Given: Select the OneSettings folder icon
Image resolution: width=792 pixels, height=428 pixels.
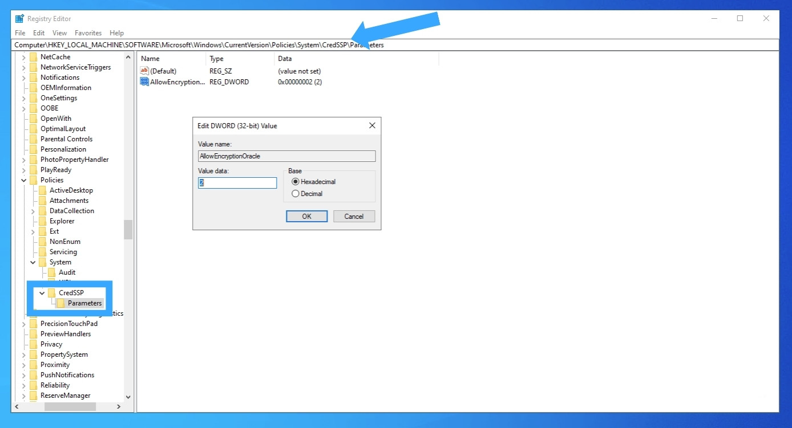Looking at the screenshot, I should coord(33,98).
